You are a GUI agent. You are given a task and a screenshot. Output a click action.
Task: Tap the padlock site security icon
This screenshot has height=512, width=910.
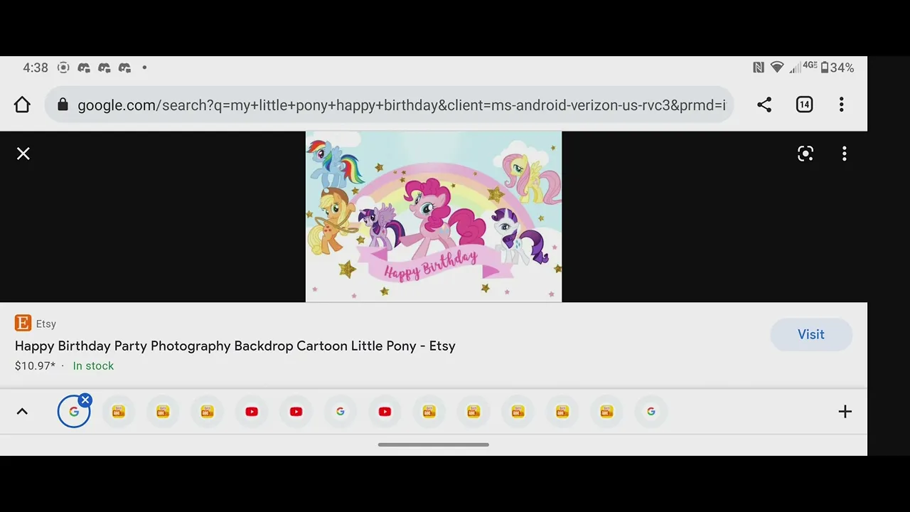(63, 105)
